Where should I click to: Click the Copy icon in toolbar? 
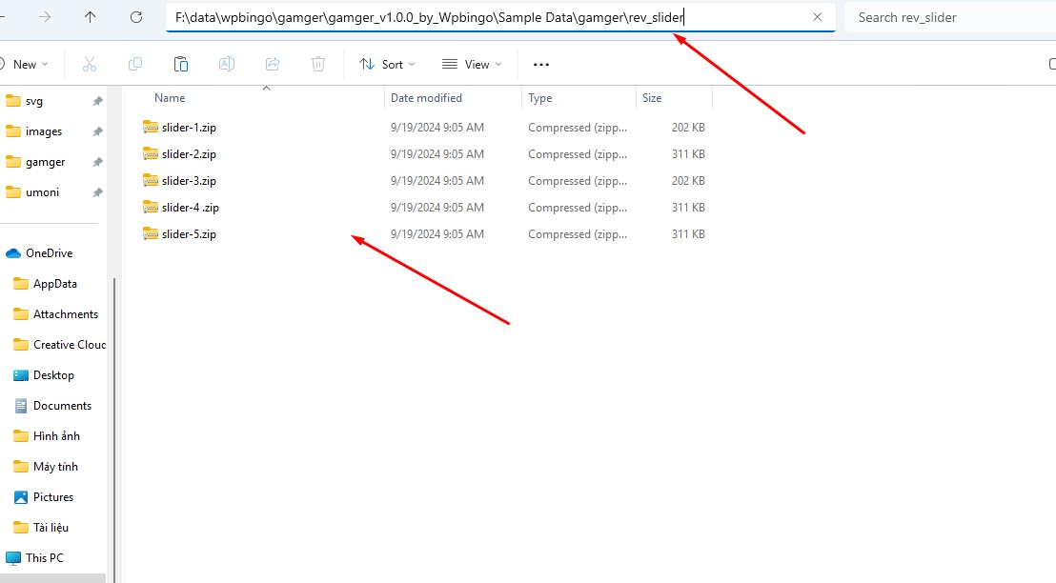pyautogui.click(x=135, y=64)
